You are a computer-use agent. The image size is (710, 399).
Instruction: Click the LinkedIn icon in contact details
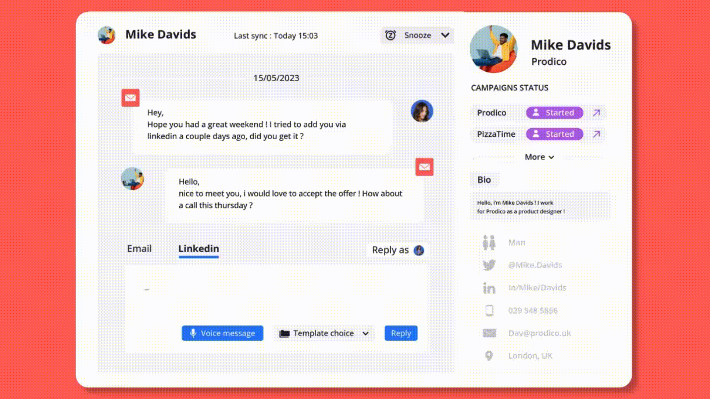click(x=489, y=288)
